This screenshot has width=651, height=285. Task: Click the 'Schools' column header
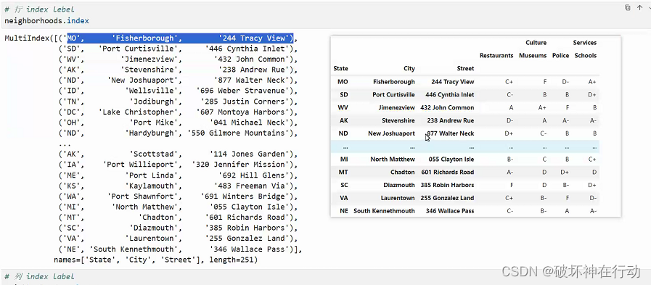point(586,56)
